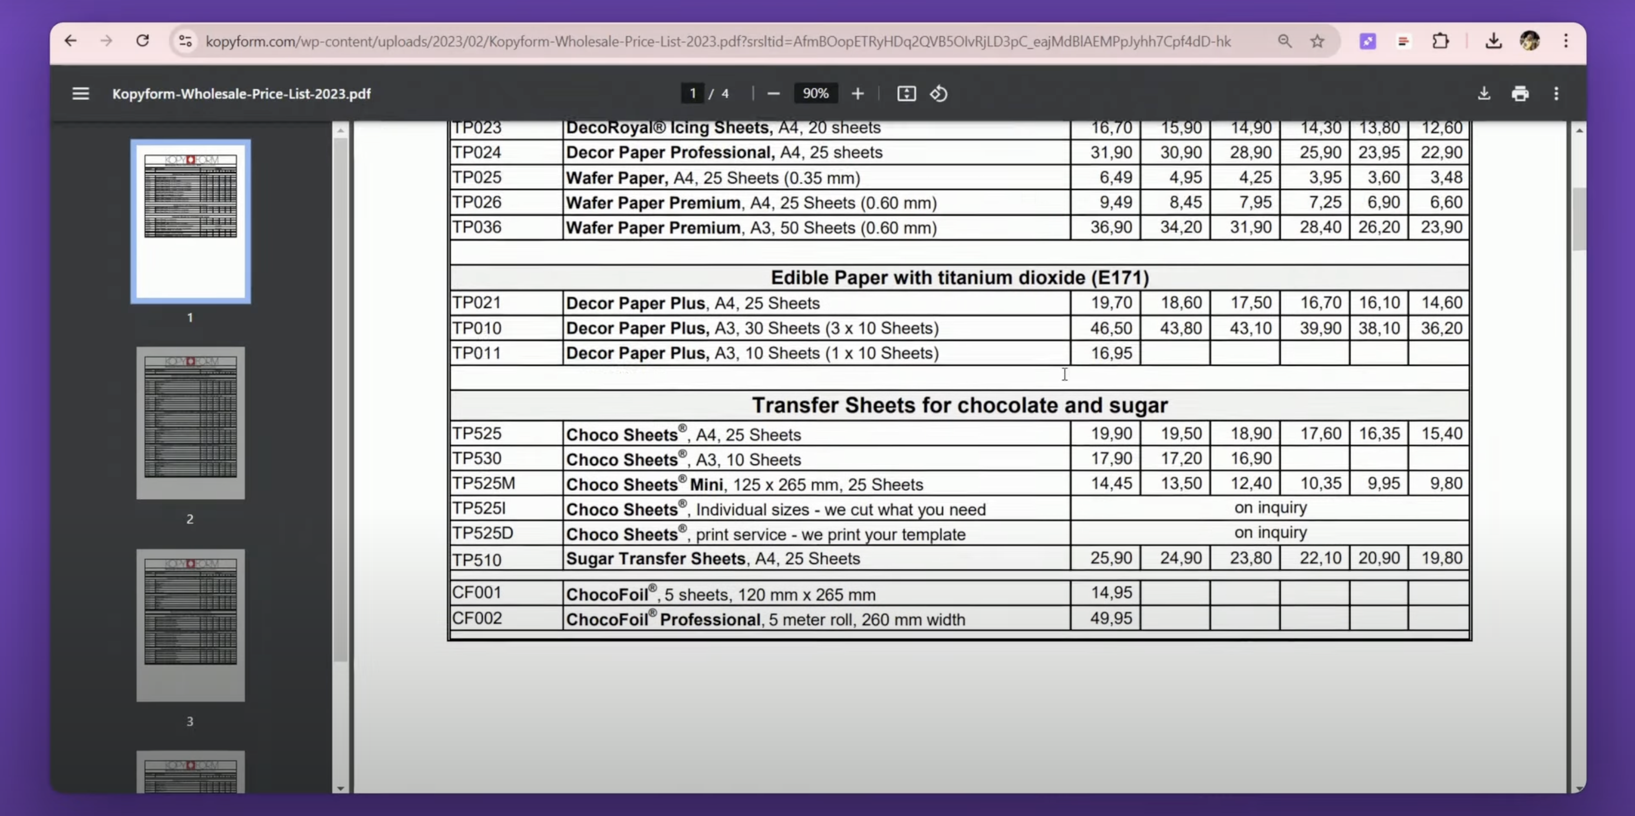Screen dimensions: 1635x816
Task: Open the Chrome three-dot menu
Action: tap(1566, 41)
